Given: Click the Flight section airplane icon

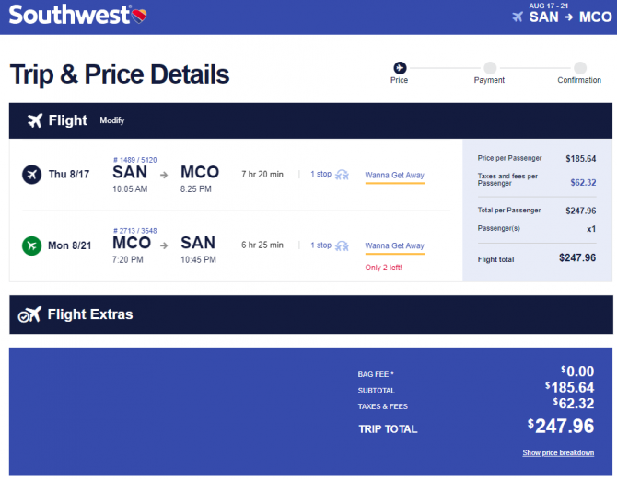Looking at the screenshot, I should point(35,120).
